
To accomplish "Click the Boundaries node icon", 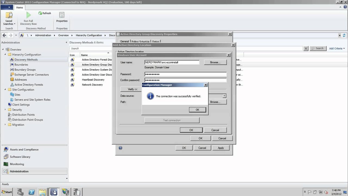I will (x=12, y=65).
